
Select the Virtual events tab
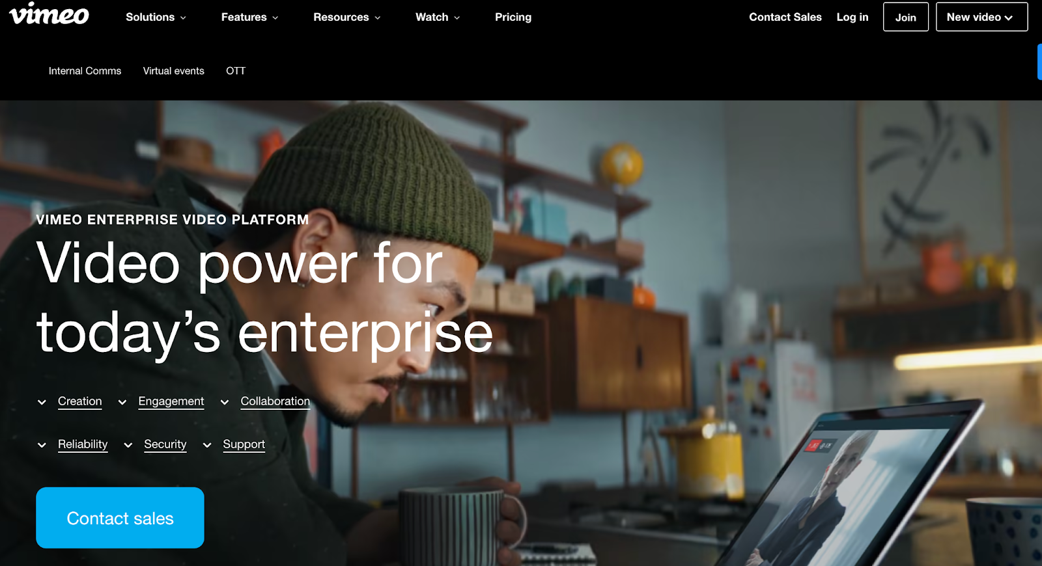[173, 71]
